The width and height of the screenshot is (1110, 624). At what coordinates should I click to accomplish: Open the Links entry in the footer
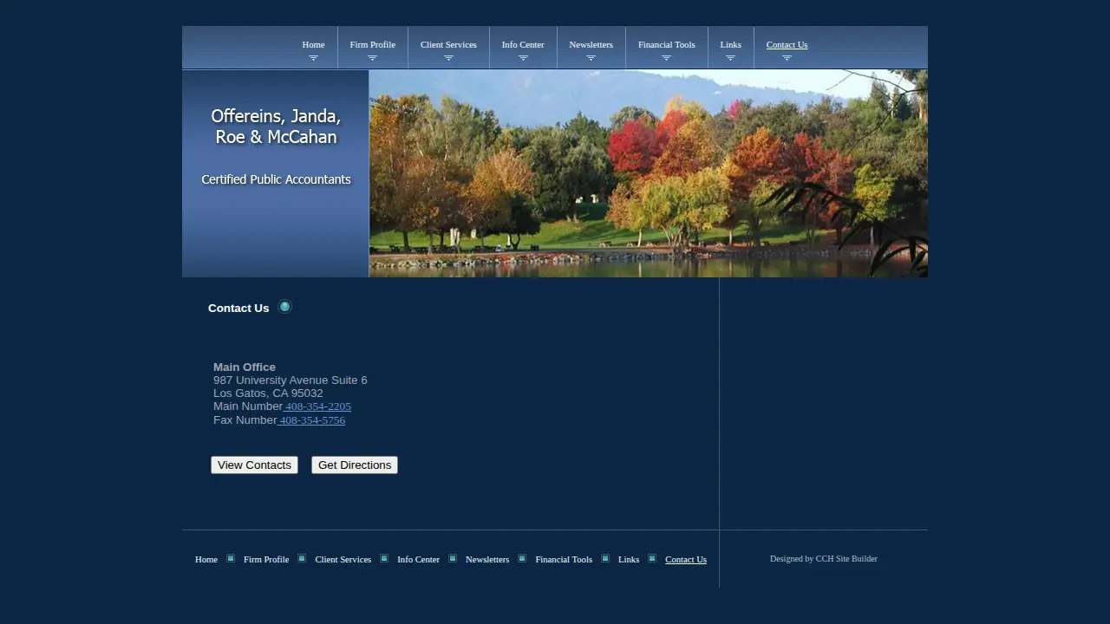click(x=629, y=559)
